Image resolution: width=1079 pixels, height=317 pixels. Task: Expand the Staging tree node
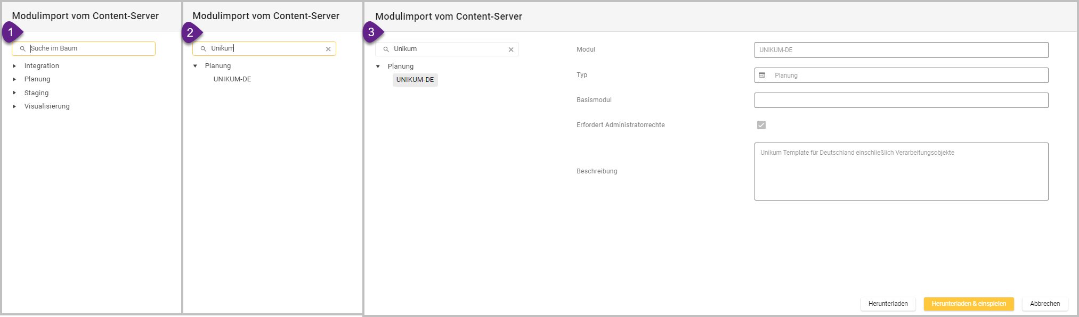[x=14, y=93]
